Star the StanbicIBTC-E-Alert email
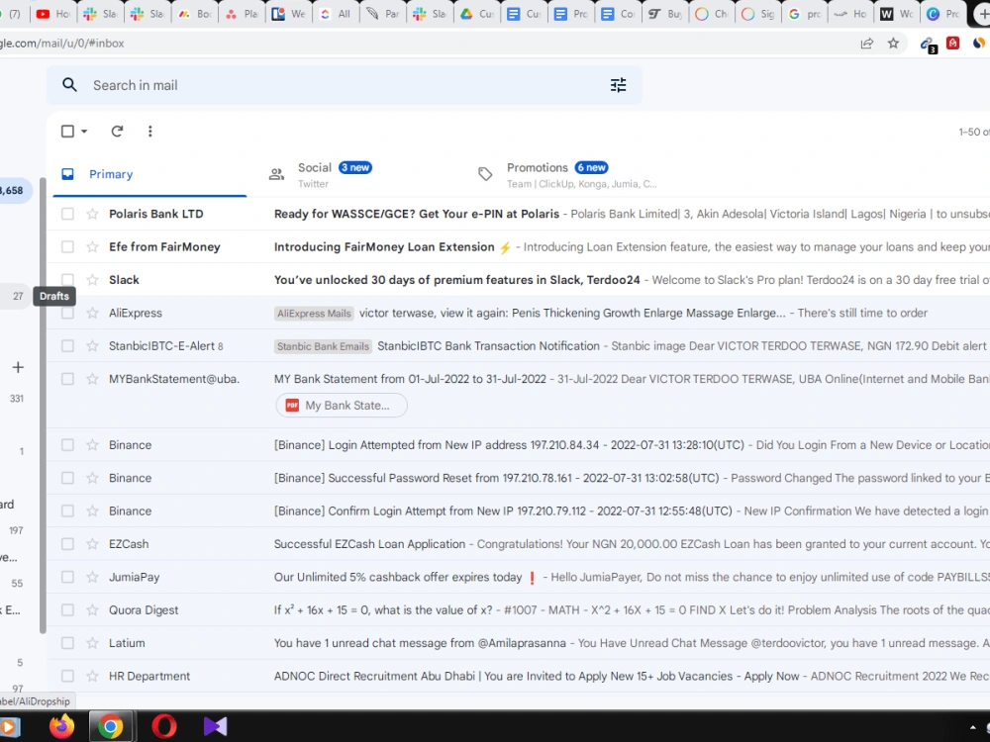Screen dimensions: 990x742 92,345
